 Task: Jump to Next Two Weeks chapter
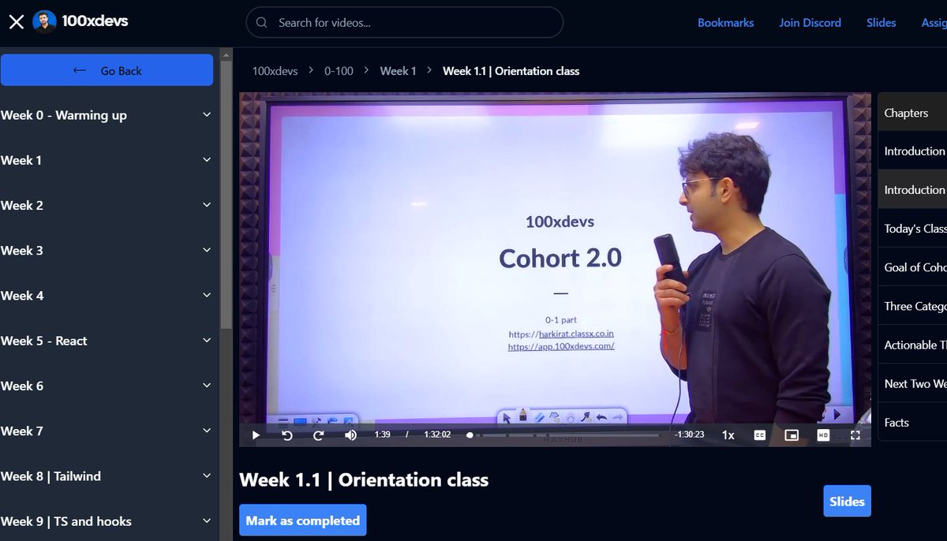point(913,383)
